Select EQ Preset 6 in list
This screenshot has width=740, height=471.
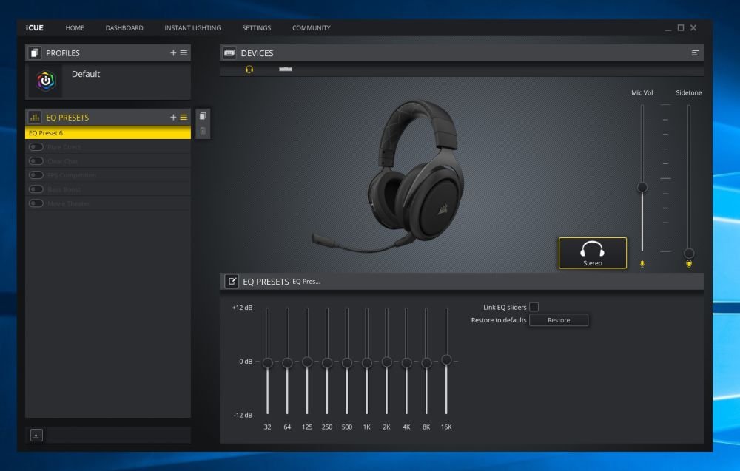point(107,133)
